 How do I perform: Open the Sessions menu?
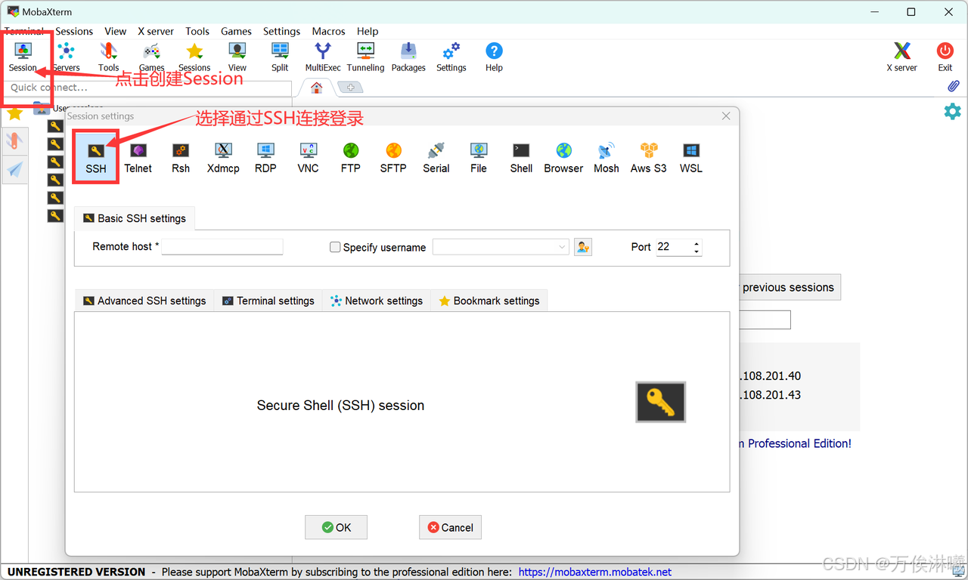pyautogui.click(x=74, y=31)
